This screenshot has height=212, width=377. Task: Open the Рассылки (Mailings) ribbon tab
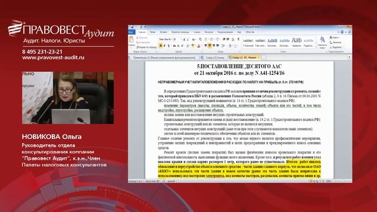[x=209, y=32]
